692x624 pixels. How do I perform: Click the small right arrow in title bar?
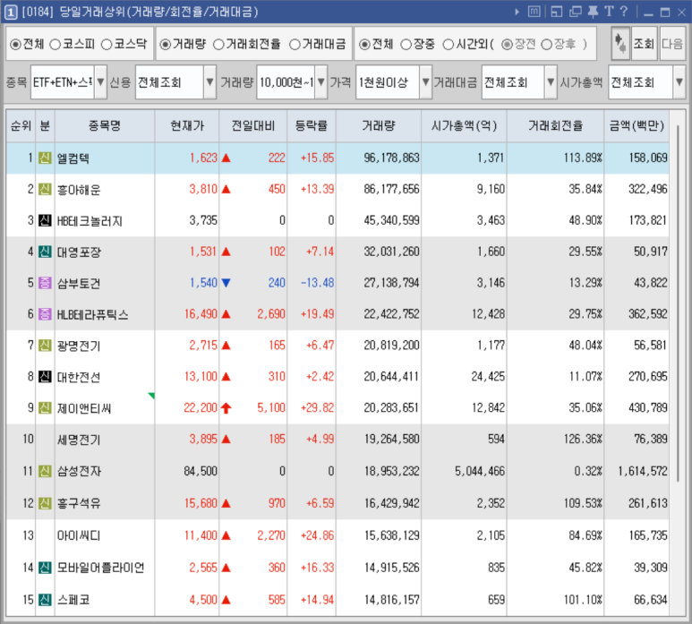coord(517,12)
